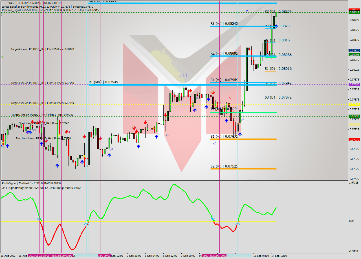Click the Profit-Signal indicator title
361x259 pixels.
31,183
